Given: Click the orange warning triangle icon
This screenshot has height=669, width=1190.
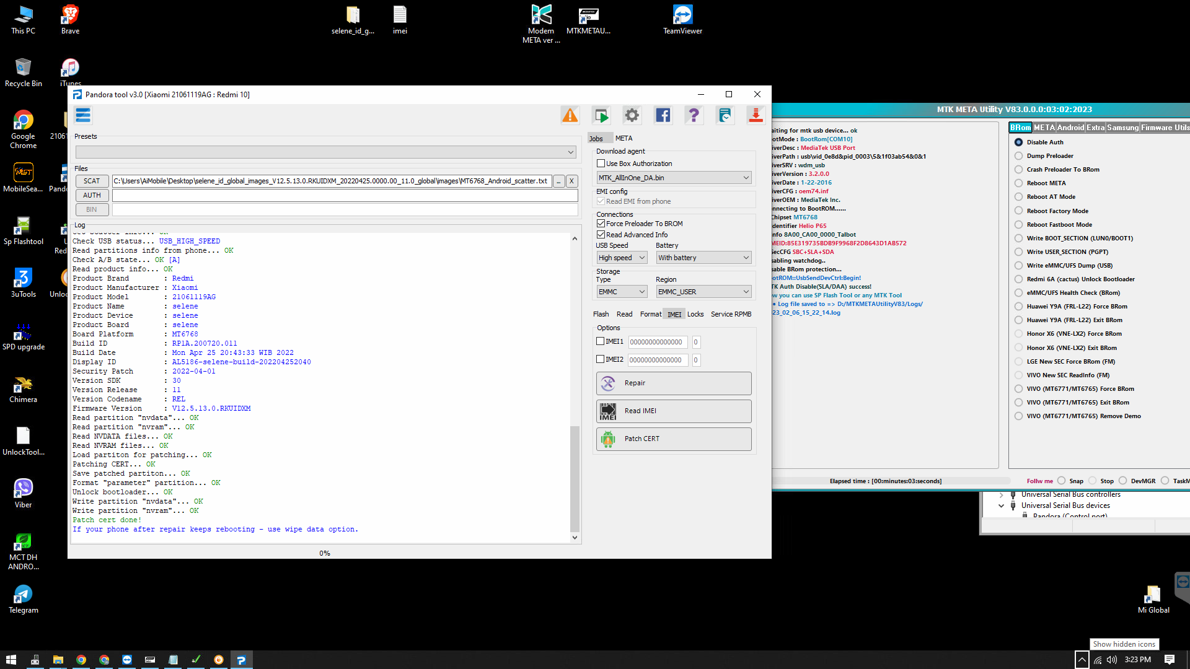Looking at the screenshot, I should [x=570, y=115].
